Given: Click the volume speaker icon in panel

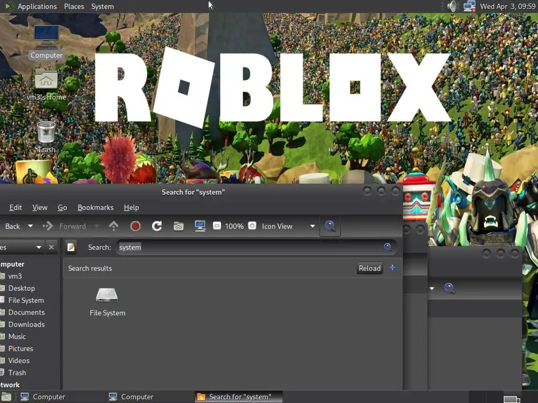Looking at the screenshot, I should 453,6.
